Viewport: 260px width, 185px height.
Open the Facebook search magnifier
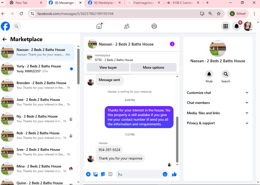point(16,26)
